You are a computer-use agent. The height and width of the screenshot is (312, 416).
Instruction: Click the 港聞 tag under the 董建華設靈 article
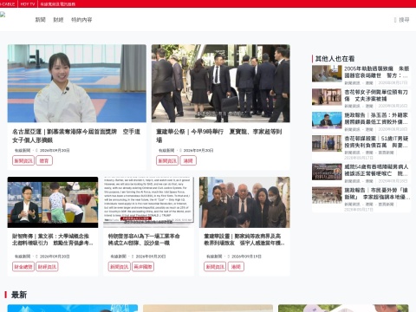click(236, 267)
